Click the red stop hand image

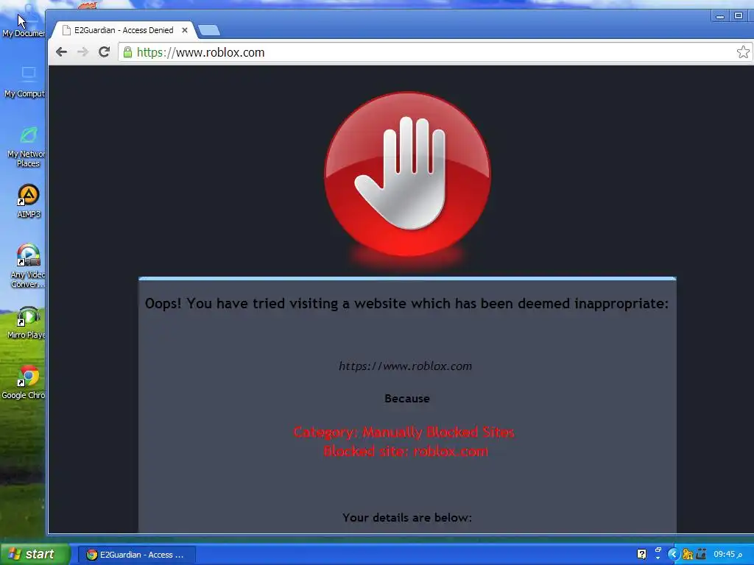click(x=408, y=174)
